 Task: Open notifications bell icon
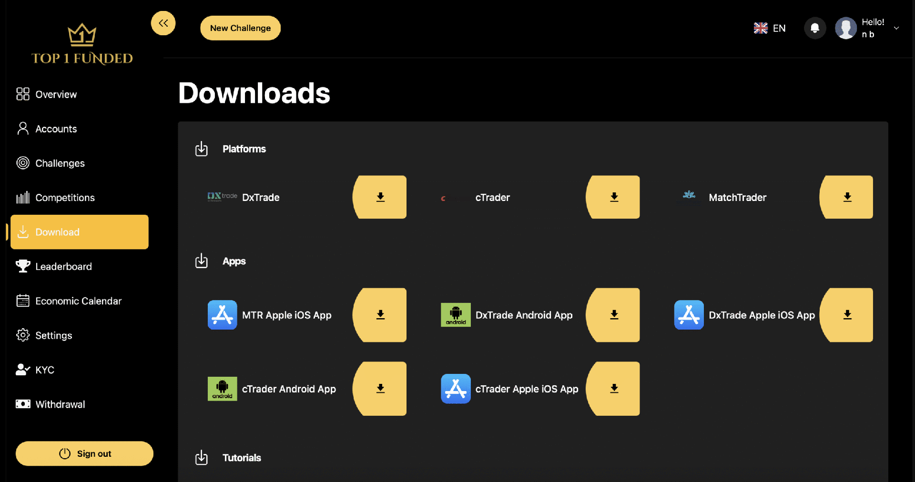[815, 28]
